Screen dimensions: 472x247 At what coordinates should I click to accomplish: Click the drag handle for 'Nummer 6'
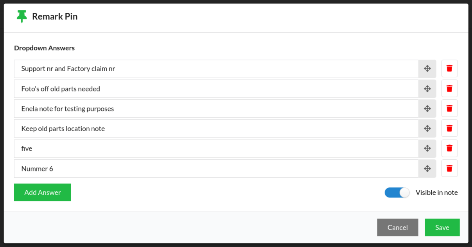[427, 168]
